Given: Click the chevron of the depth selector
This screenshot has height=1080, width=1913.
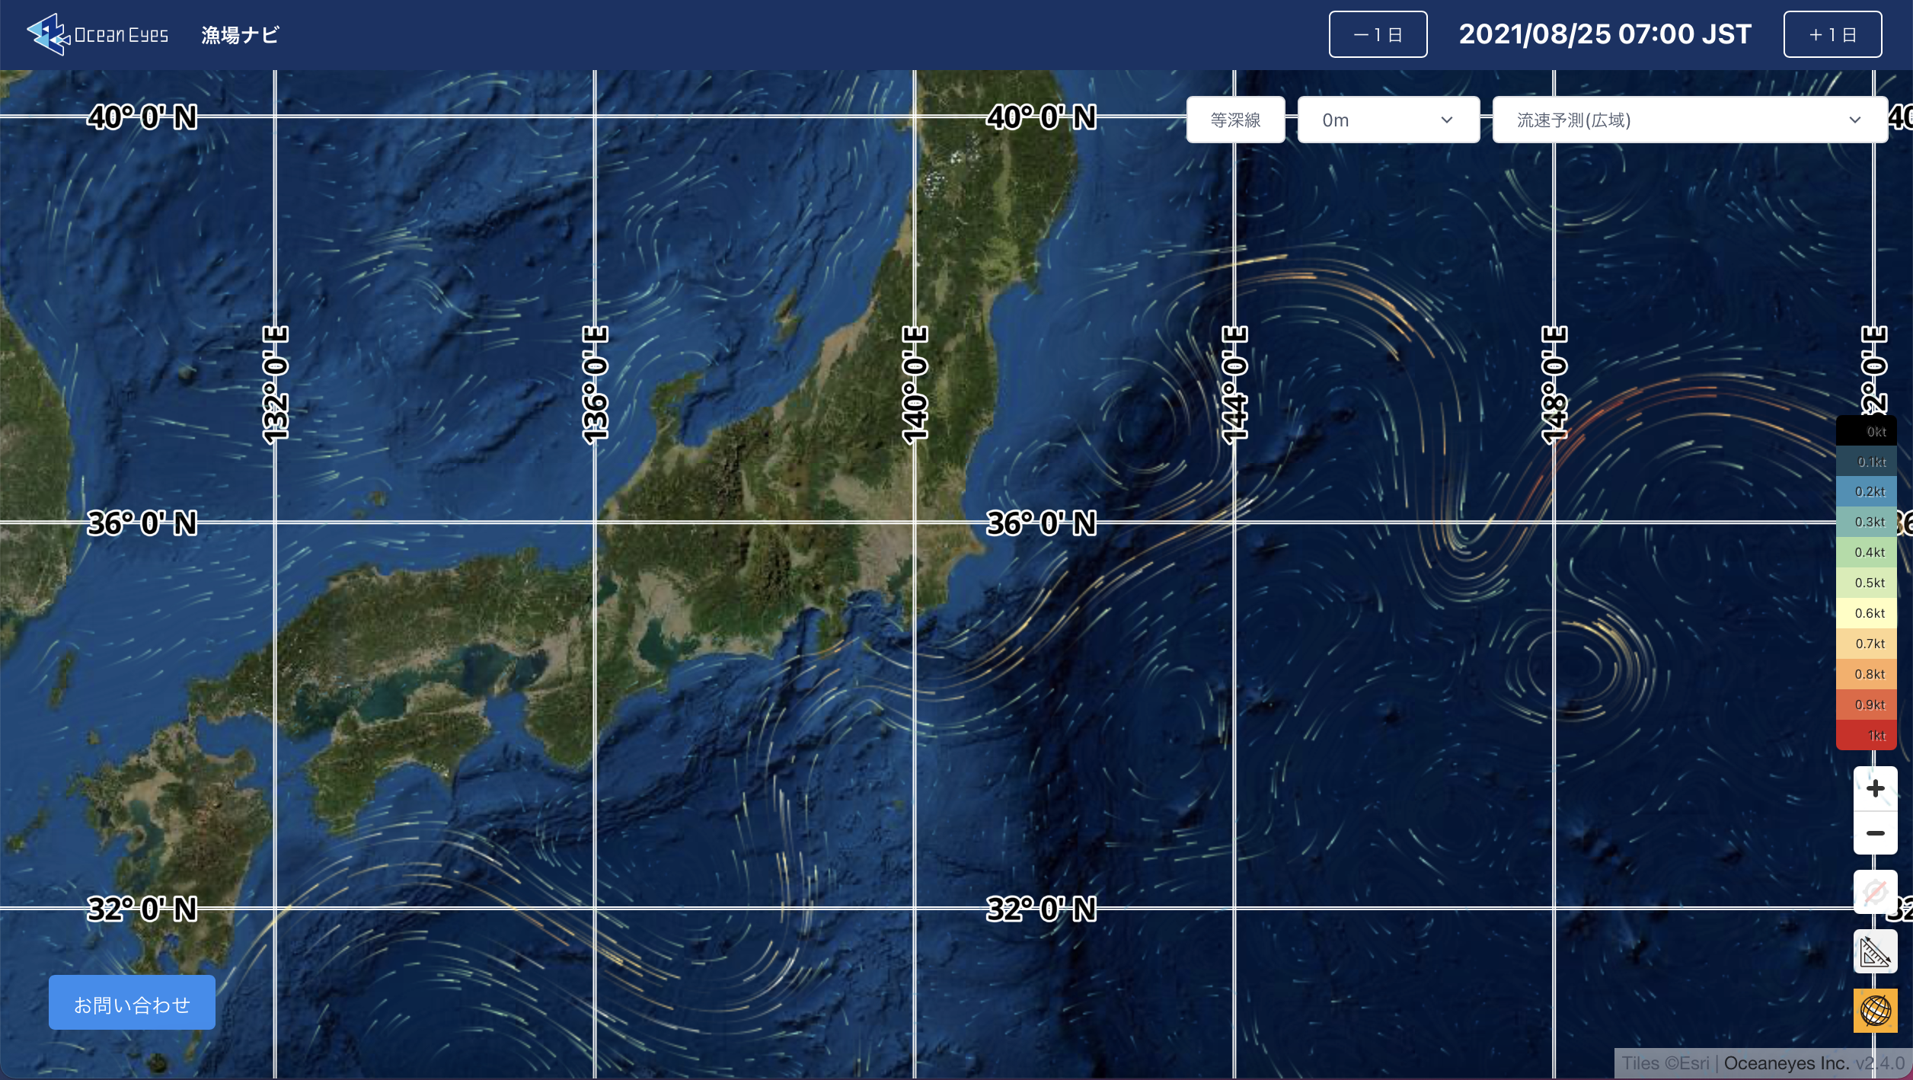Looking at the screenshot, I should pos(1447,120).
